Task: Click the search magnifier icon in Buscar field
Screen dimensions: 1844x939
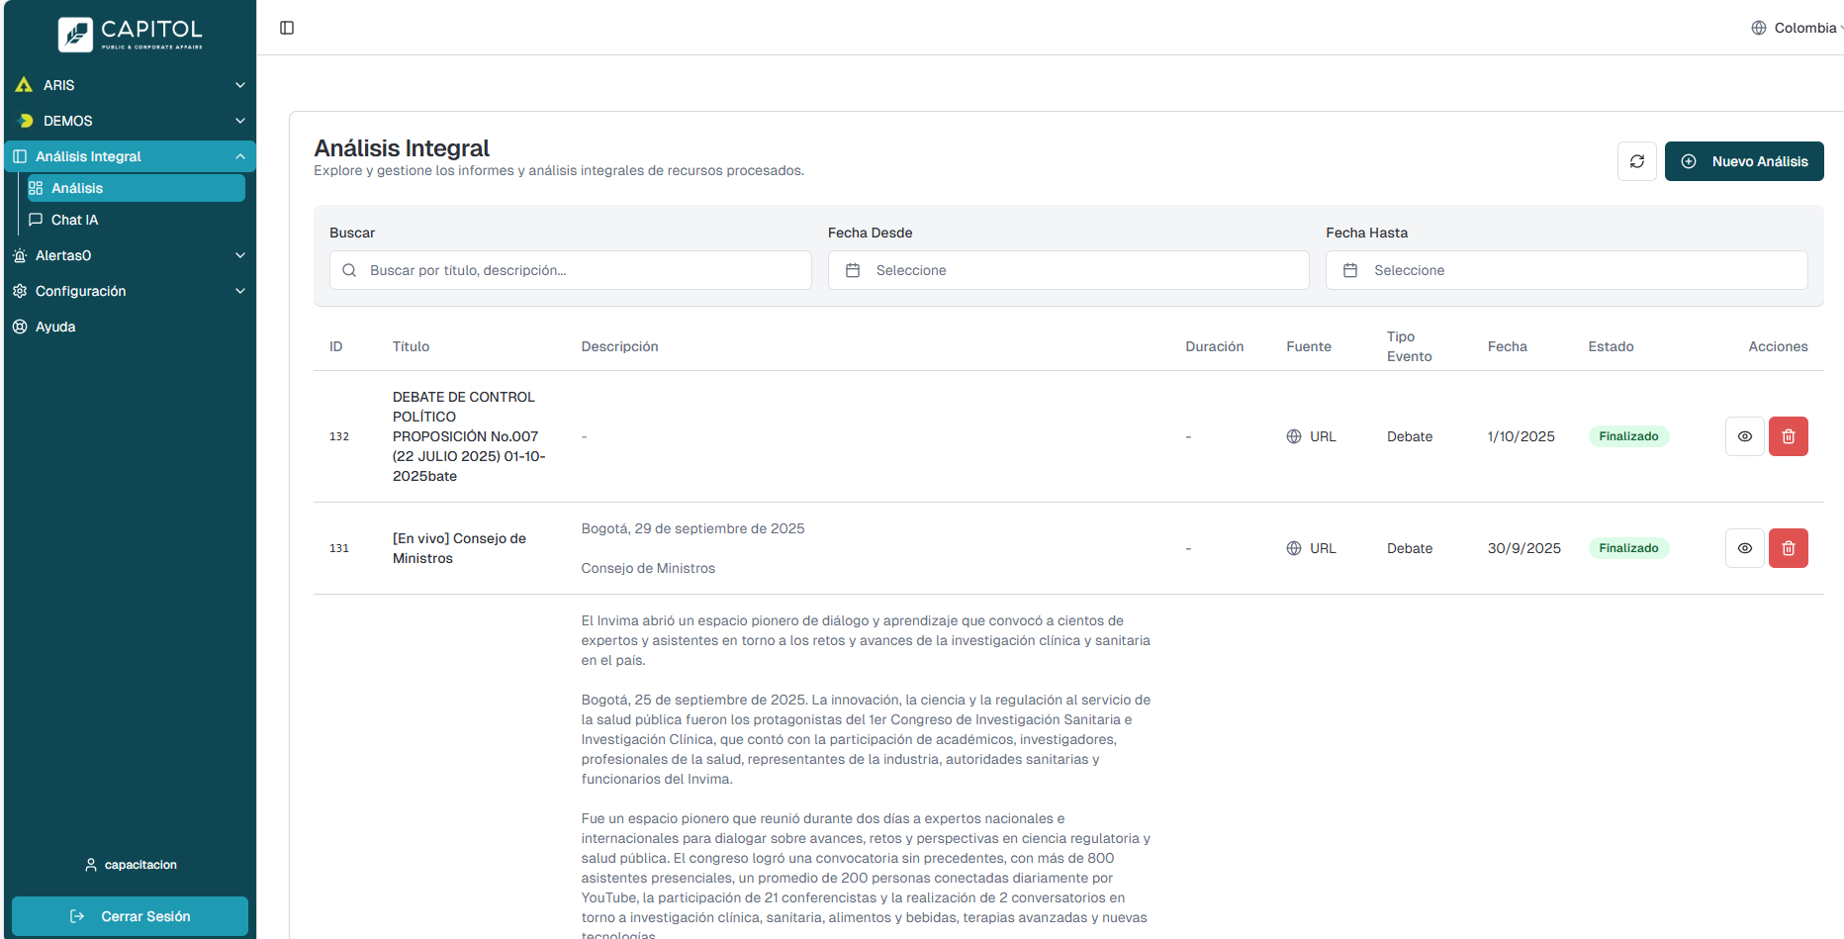Action: (x=348, y=269)
